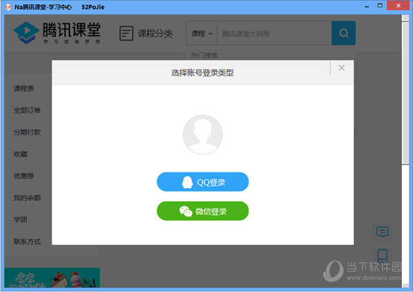Click the 课程分类 list icon
The width and height of the screenshot is (413, 292).
pos(126,33)
